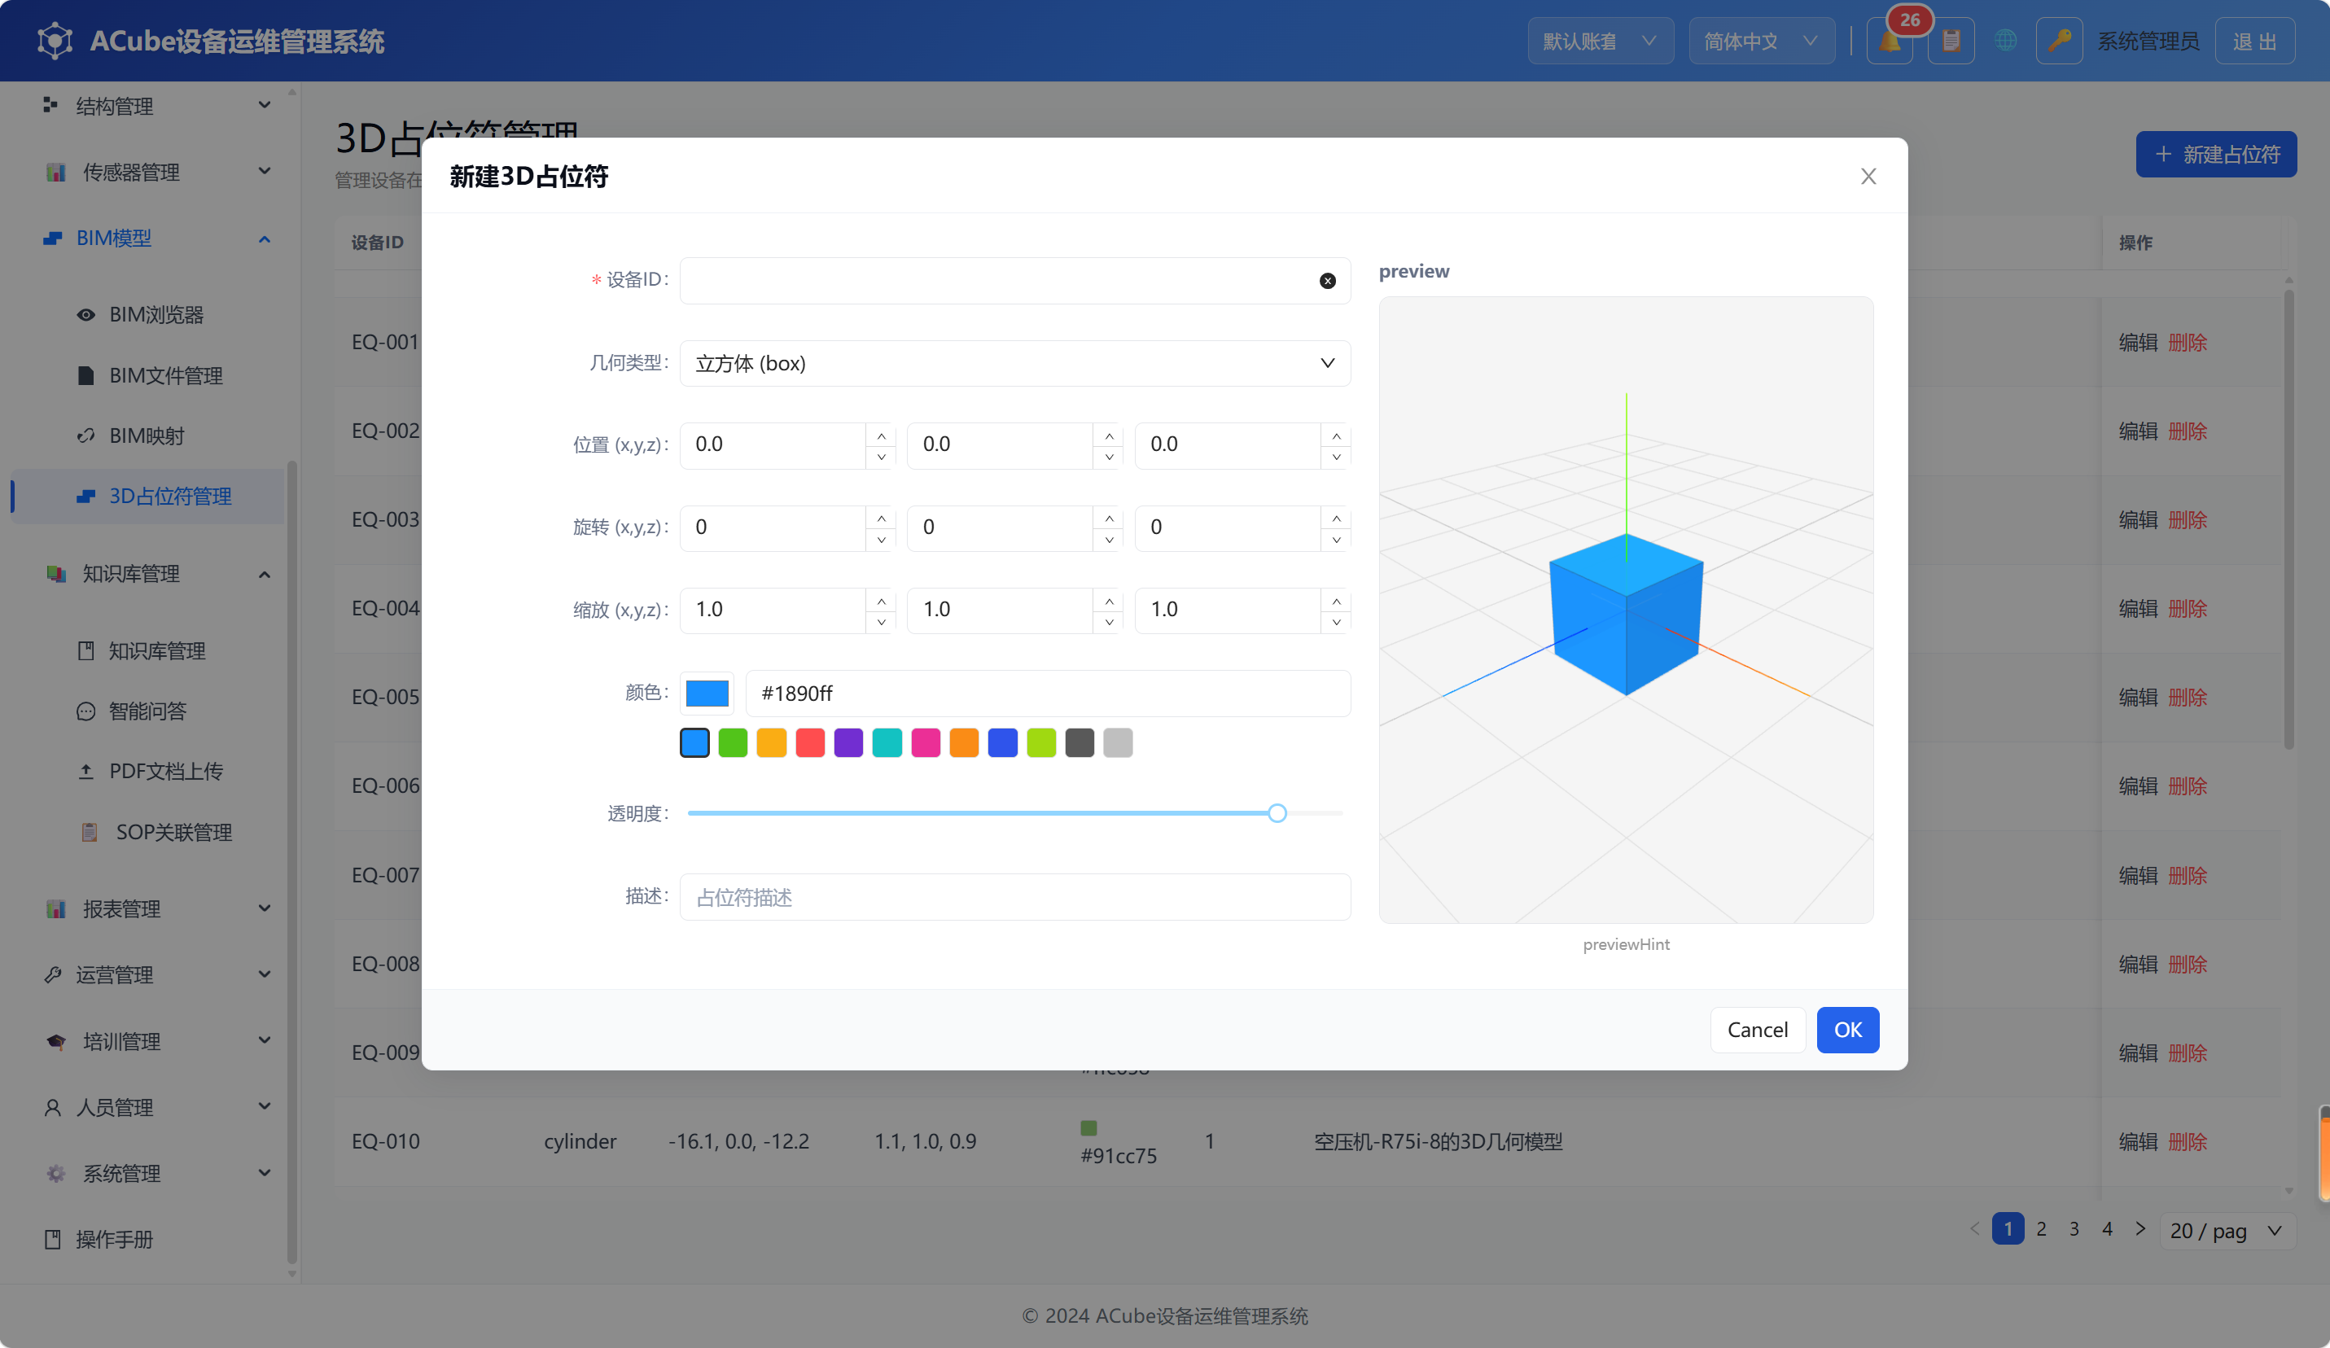Close the 新建3D占位符 dialog
This screenshot has height=1348, width=2330.
[x=1868, y=176]
